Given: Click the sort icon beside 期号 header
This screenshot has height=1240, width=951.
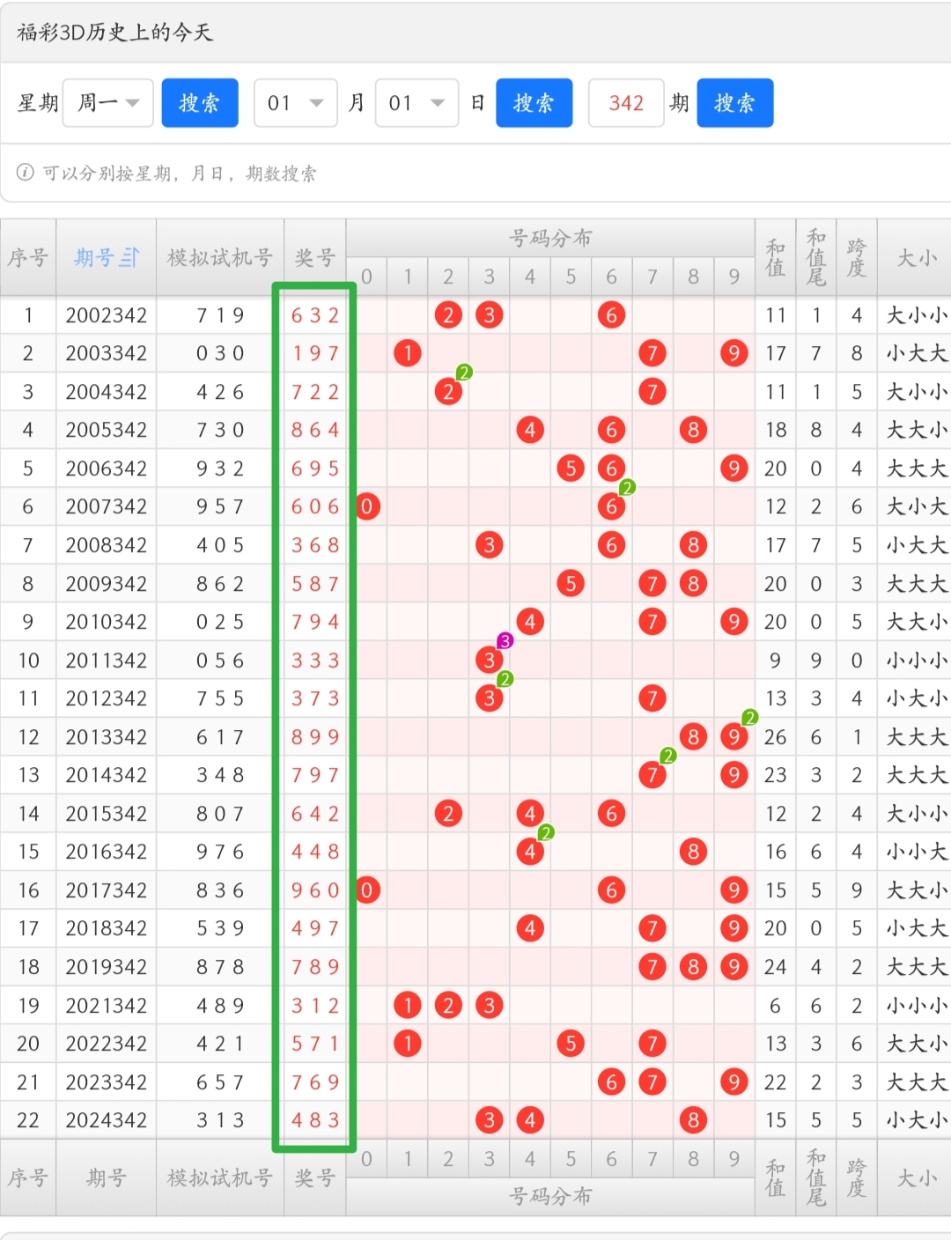Looking at the screenshot, I should coord(129,257).
